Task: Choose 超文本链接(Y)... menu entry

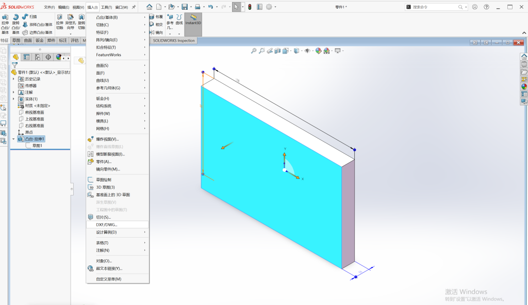Action: point(117,268)
